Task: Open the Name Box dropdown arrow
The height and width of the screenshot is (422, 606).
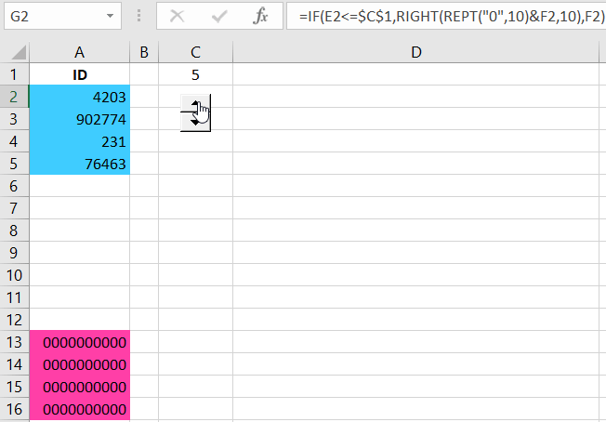Action: coord(111,16)
